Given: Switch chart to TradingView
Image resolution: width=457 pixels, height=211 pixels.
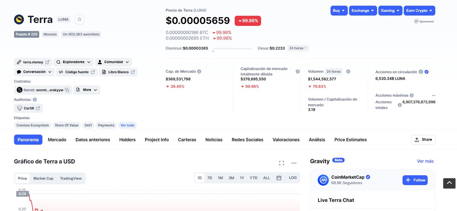Looking at the screenshot, I should (x=71, y=178).
